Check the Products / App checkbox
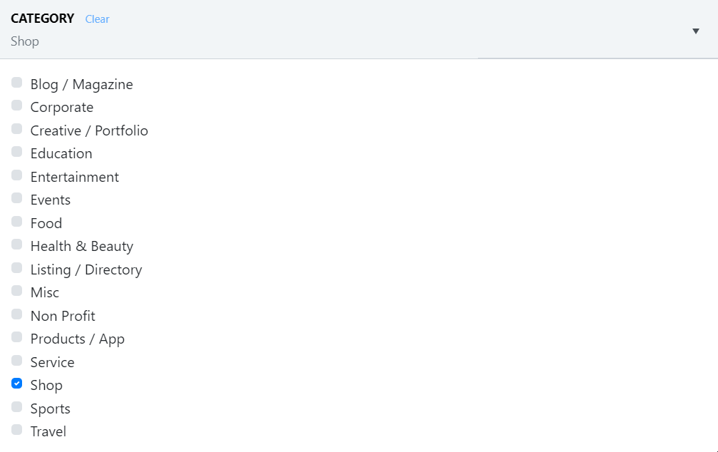 [17, 337]
